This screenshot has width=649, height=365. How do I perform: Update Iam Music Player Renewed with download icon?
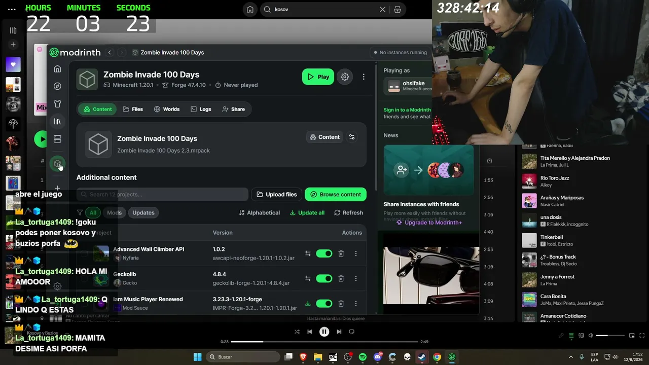pyautogui.click(x=308, y=304)
